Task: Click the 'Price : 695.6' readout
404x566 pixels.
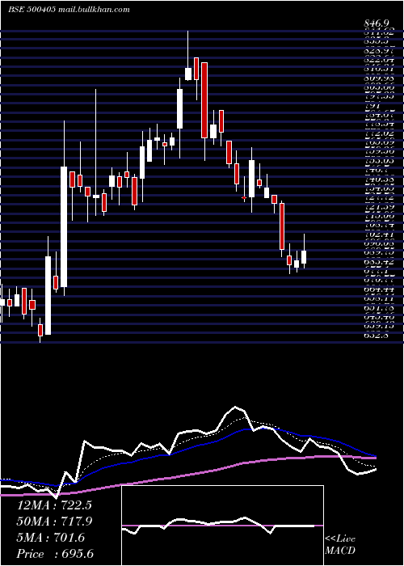Action: 55,554
